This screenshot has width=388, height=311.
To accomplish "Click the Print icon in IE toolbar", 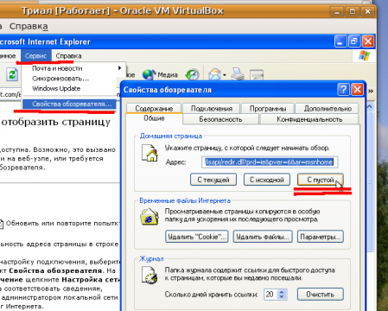I will click(x=239, y=74).
